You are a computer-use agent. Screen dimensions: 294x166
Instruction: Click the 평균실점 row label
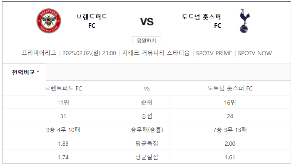147,157
